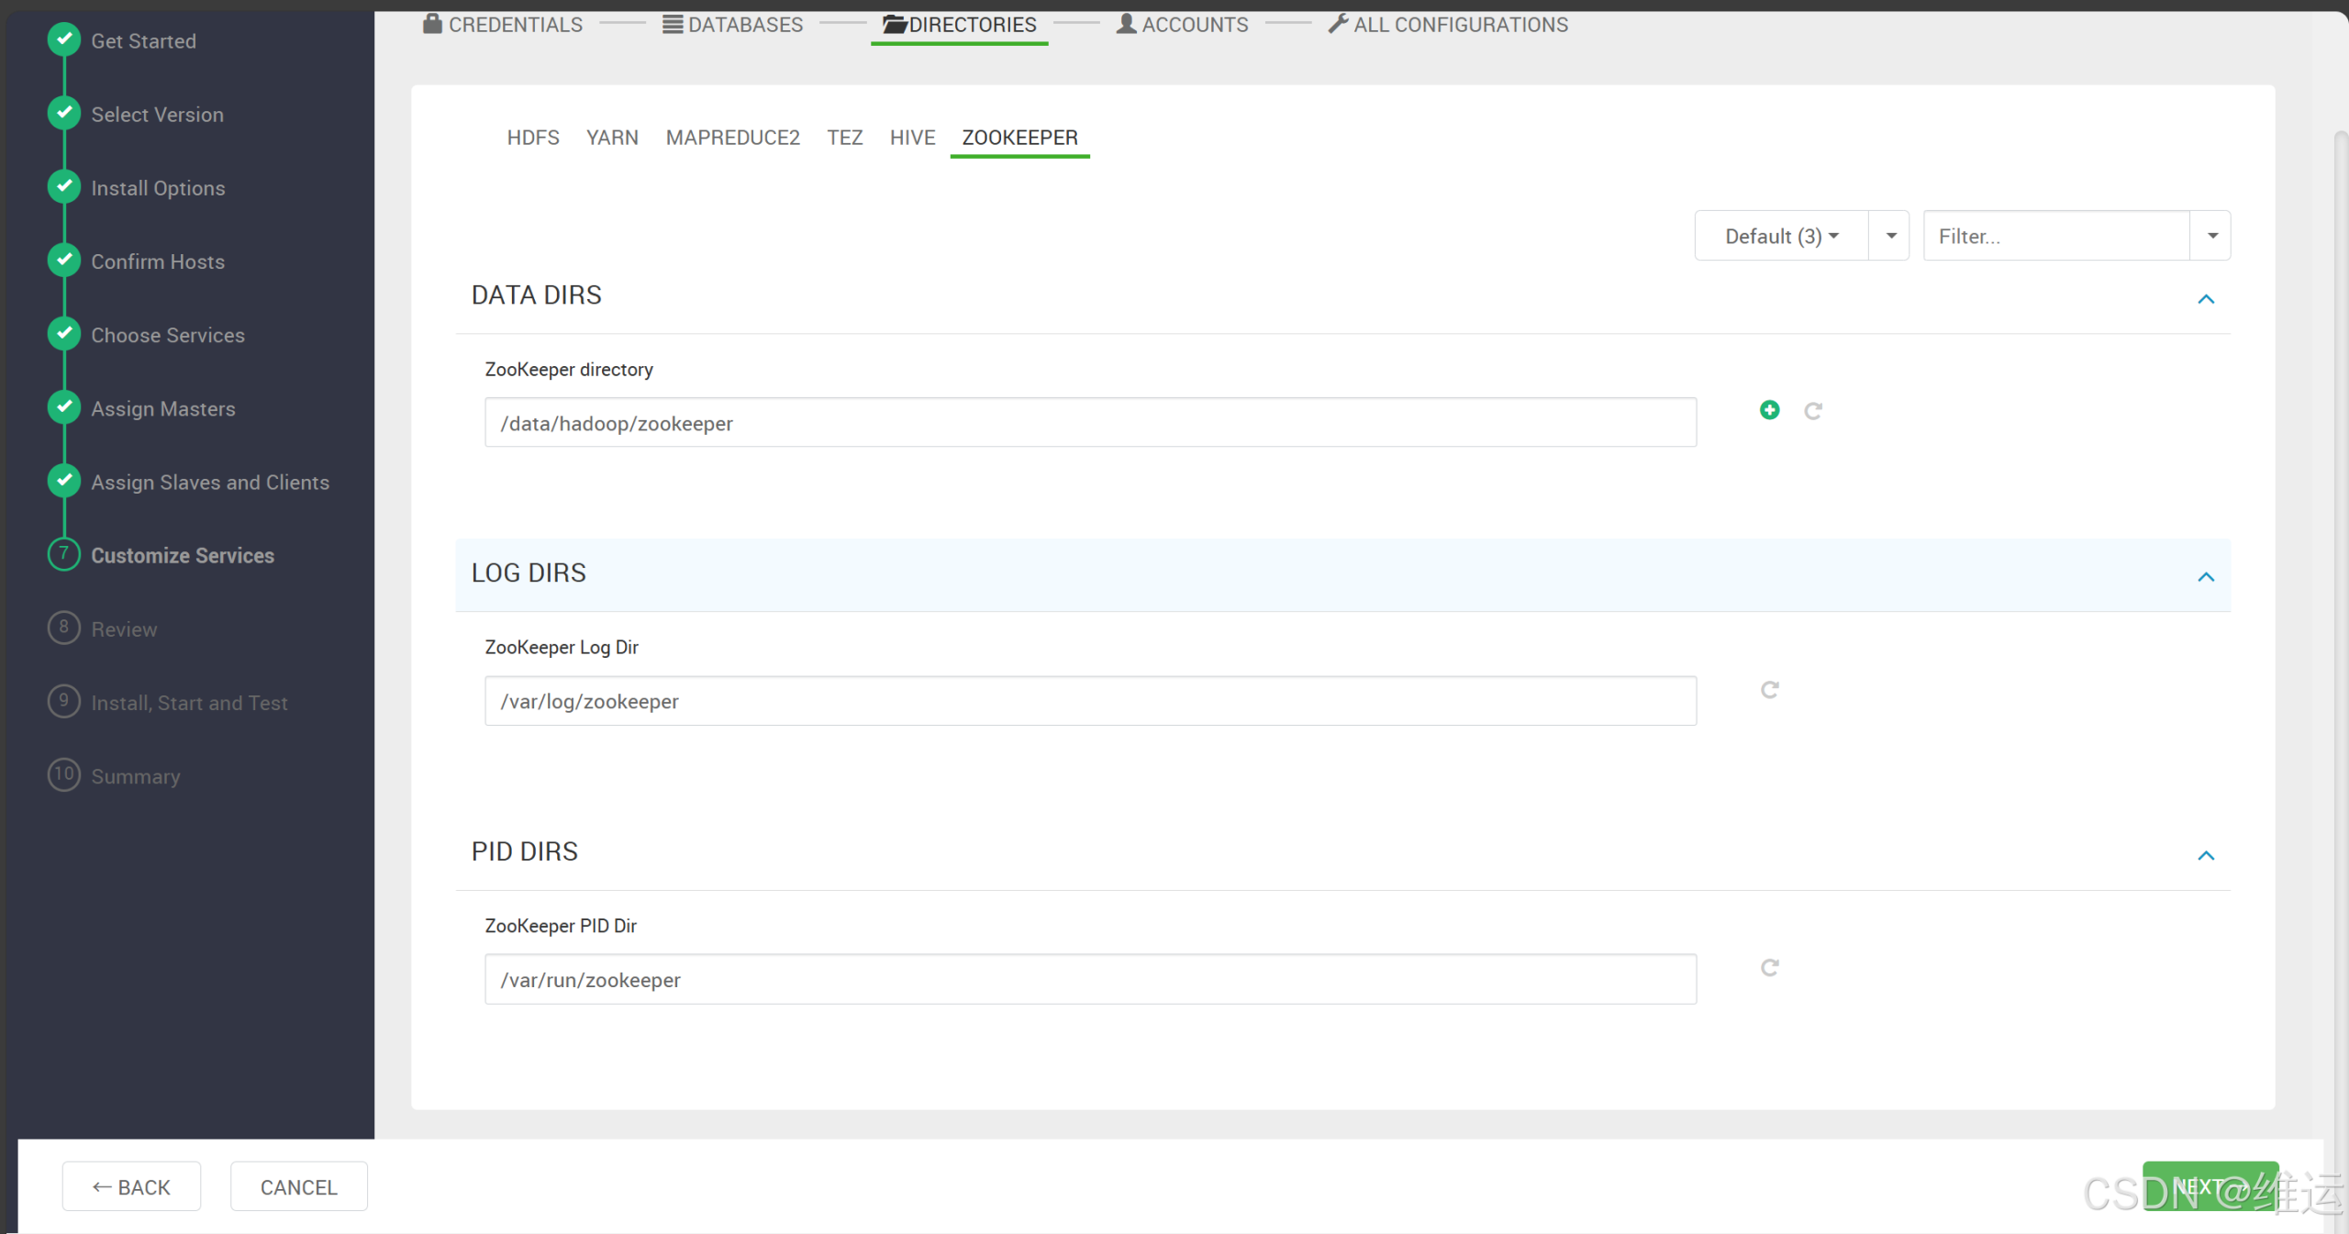2349x1234 pixels.
Task: Collapse the DATA DIRS section
Action: click(2206, 299)
